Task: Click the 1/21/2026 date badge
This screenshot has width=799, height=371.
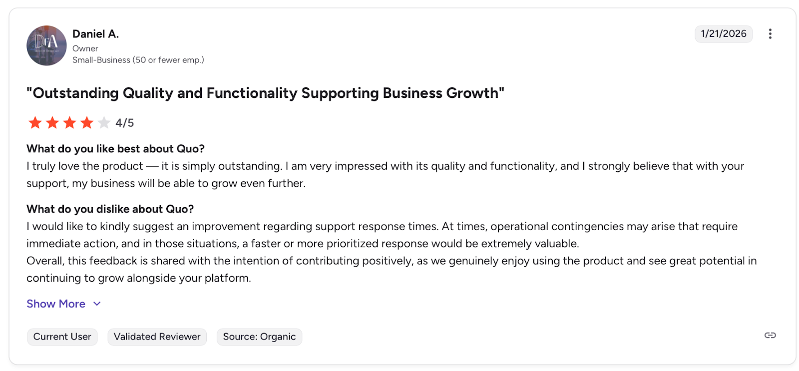Action: tap(723, 33)
